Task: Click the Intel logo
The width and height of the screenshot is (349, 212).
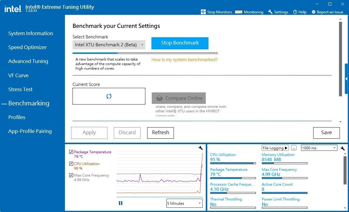Action: pos(13,9)
